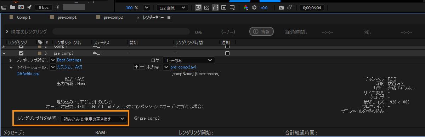Select the レンダーキュー tab
Viewport: 425px width, 137px height.
click(x=153, y=18)
